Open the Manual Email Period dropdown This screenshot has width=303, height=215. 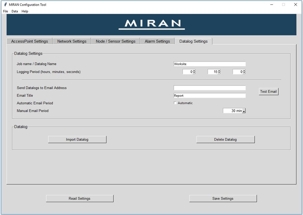coord(244,111)
